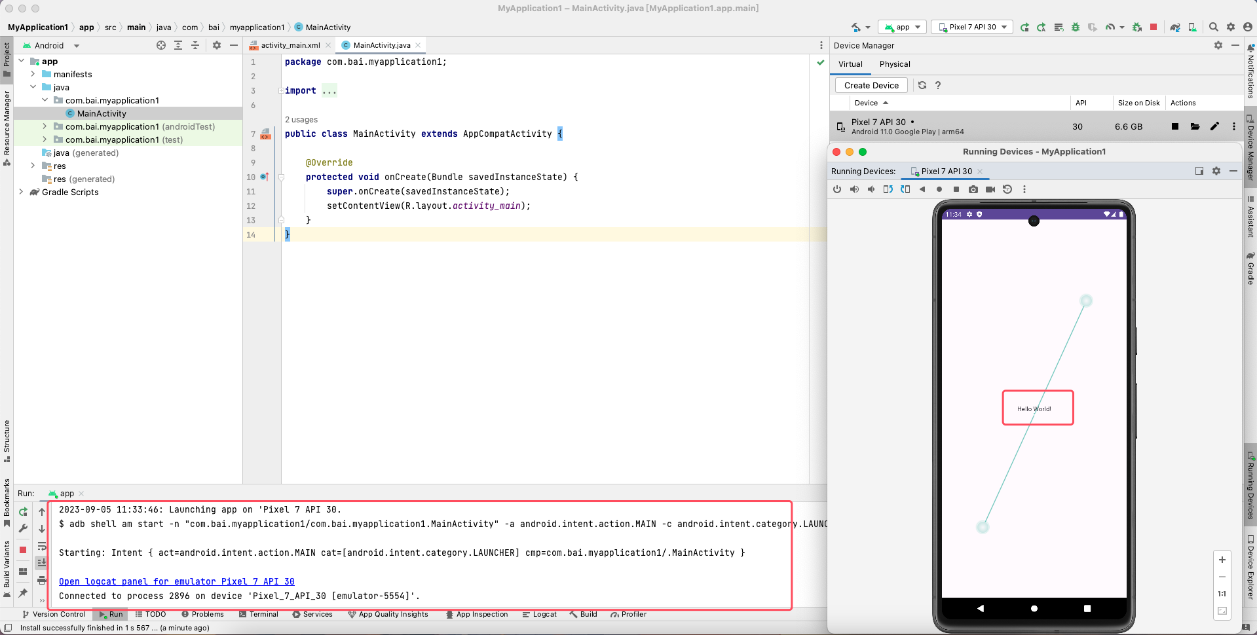Open the app run configuration dropdown
Viewport: 1257px width, 635px height.
903,27
